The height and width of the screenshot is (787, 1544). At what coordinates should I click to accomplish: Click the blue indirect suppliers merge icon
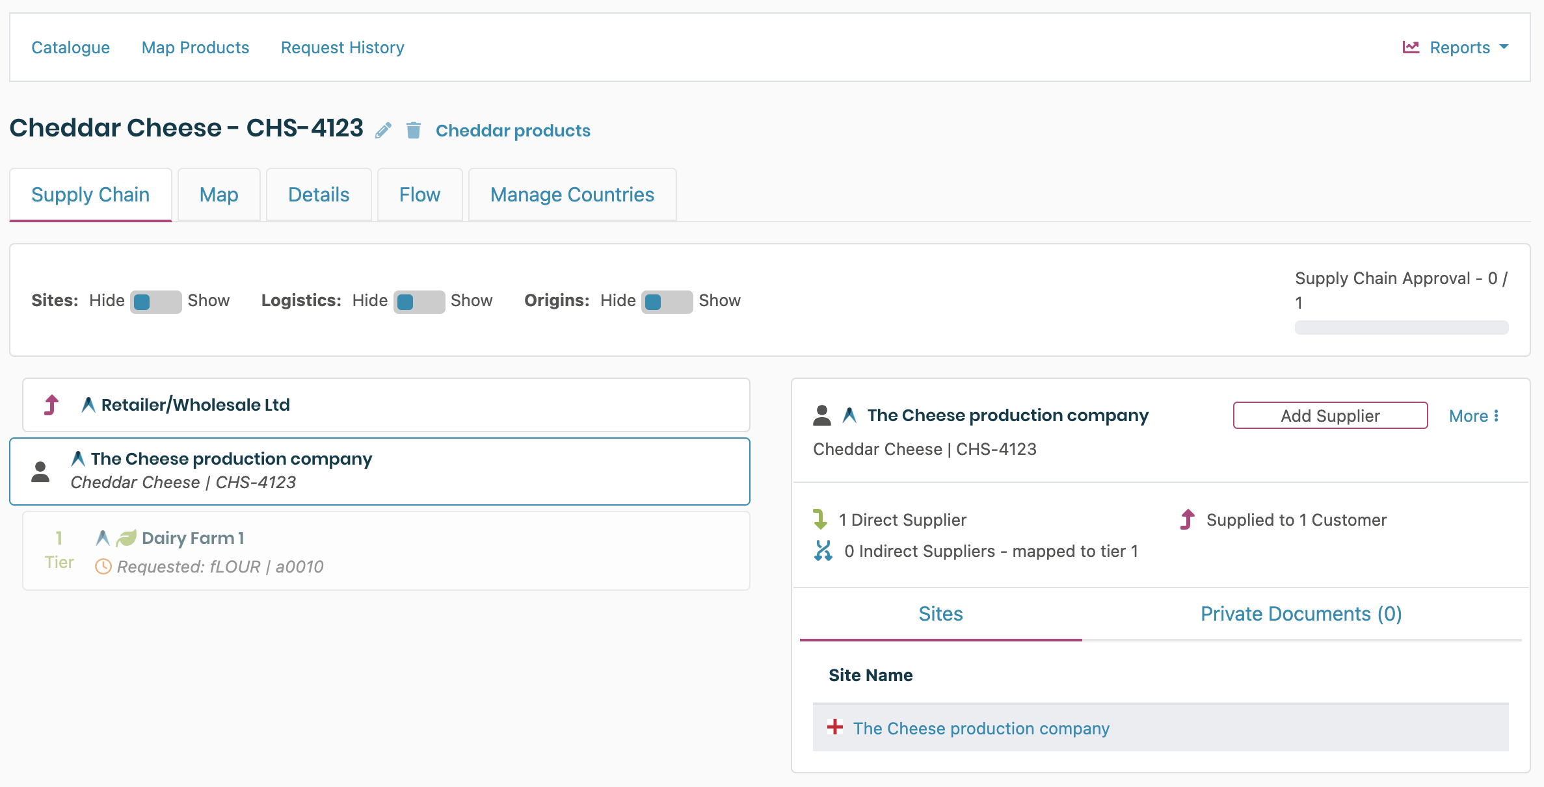(x=823, y=551)
